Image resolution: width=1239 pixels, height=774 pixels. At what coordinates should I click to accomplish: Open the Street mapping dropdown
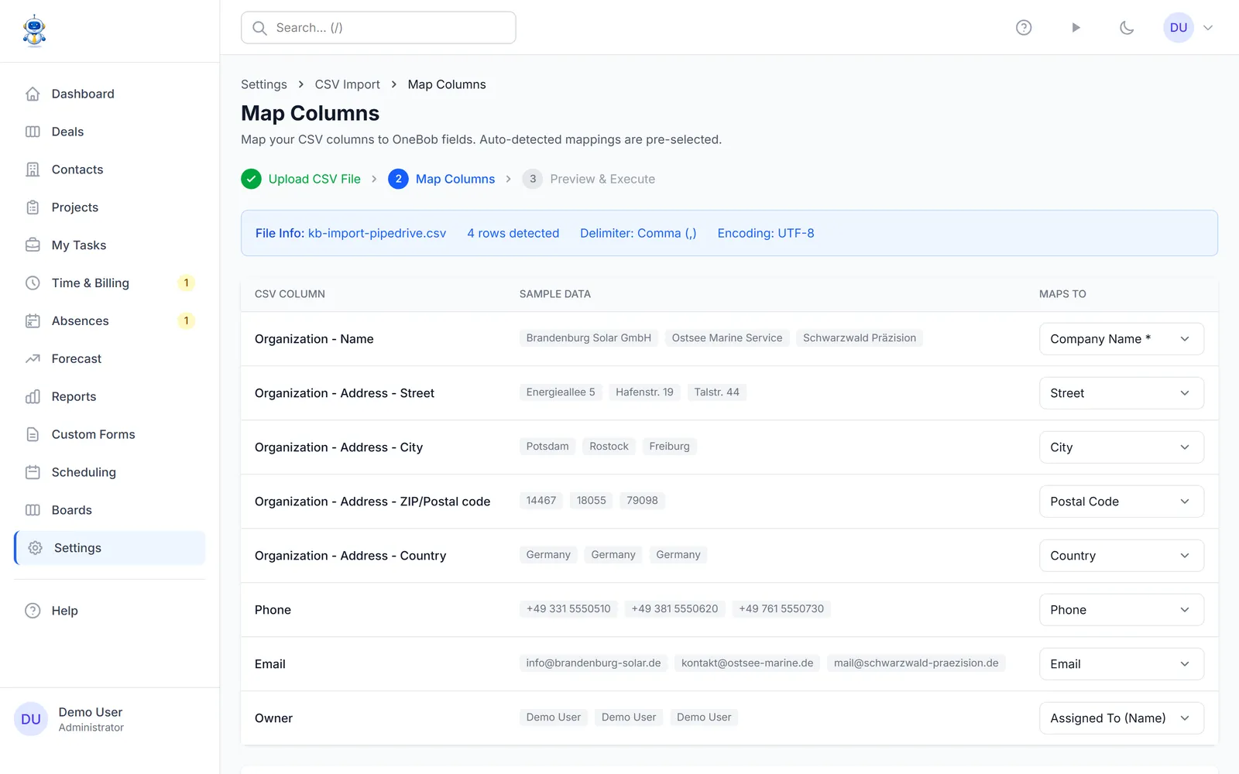point(1121,393)
